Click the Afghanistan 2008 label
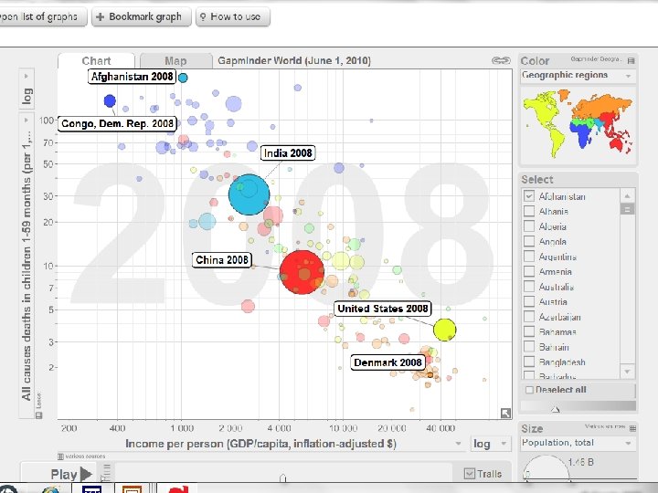658x493 pixels. point(132,77)
